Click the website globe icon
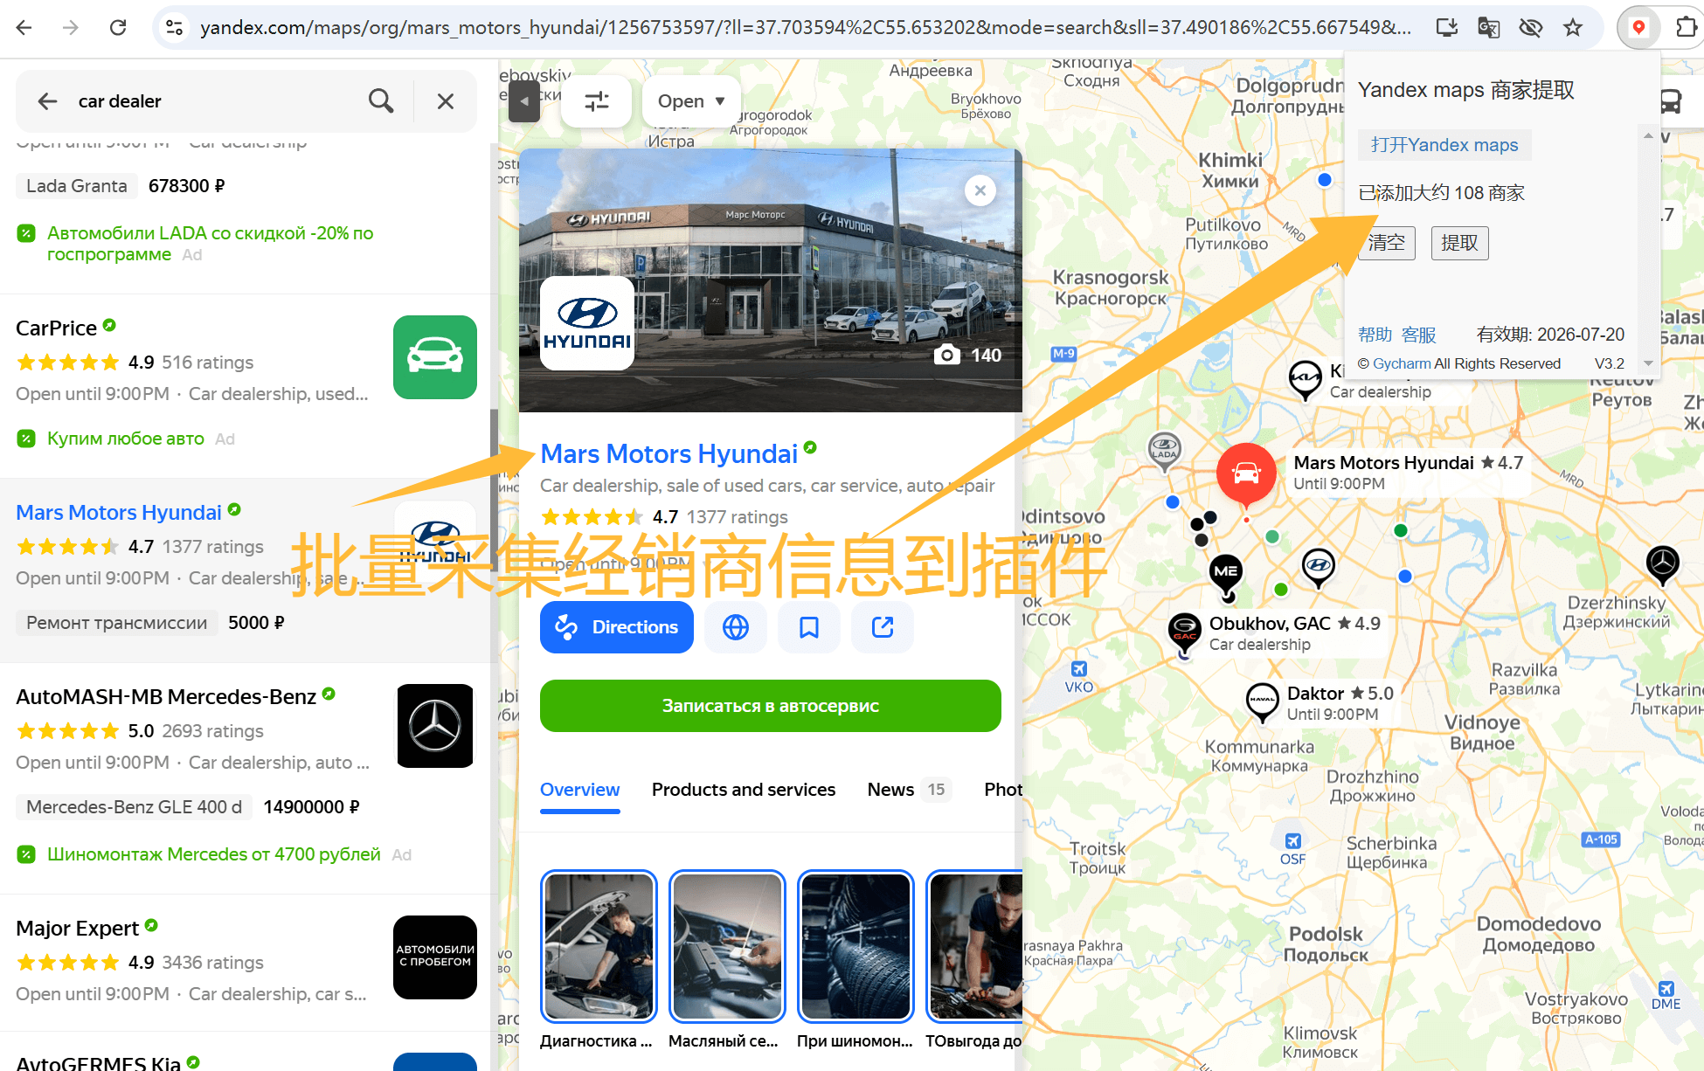Screen dimensions: 1704x1071 point(735,627)
